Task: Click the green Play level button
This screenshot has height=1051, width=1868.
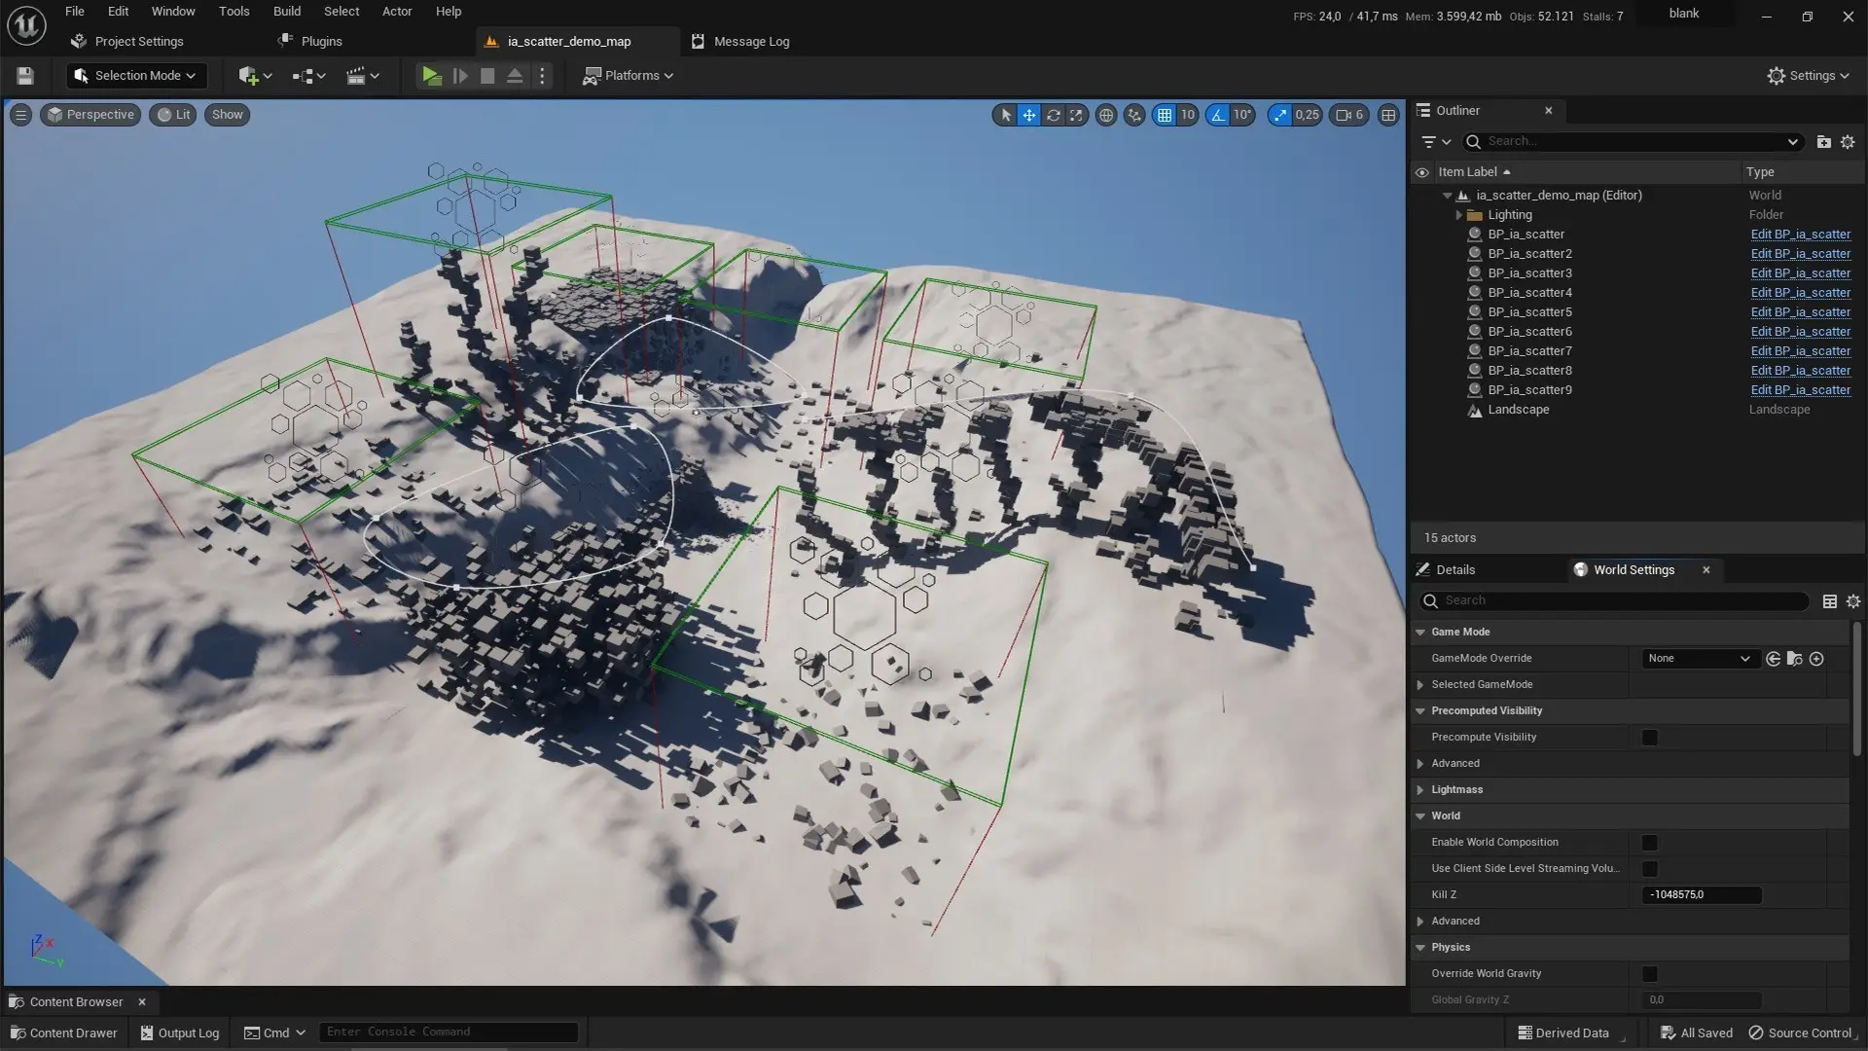Action: 431,76
